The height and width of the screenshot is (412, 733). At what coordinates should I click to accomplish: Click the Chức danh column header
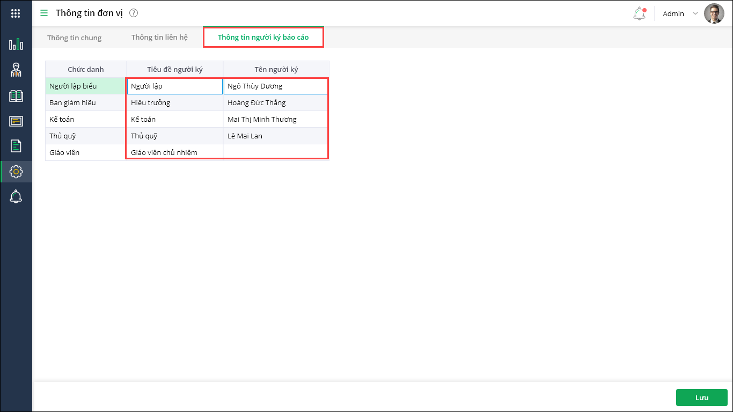pyautogui.click(x=86, y=69)
